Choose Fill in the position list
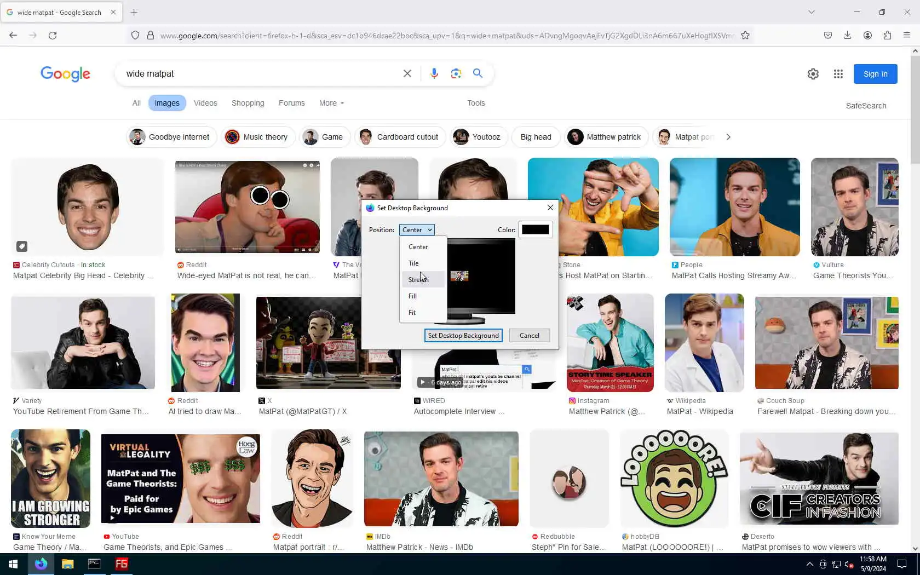The height and width of the screenshot is (575, 920). 423,296
